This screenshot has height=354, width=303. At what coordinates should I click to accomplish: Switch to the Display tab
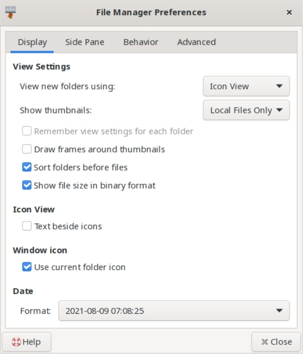(32, 42)
